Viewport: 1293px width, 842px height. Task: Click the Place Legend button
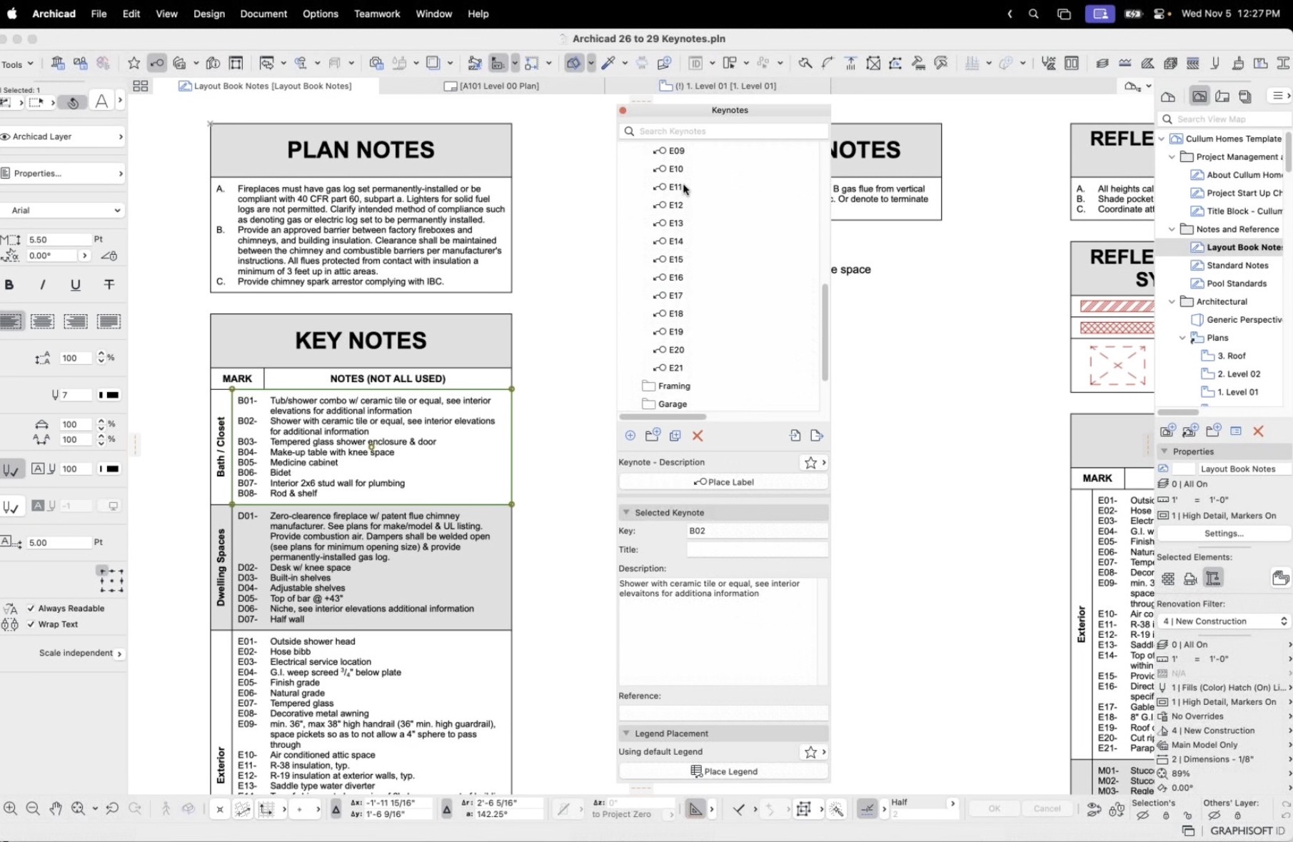(x=723, y=771)
